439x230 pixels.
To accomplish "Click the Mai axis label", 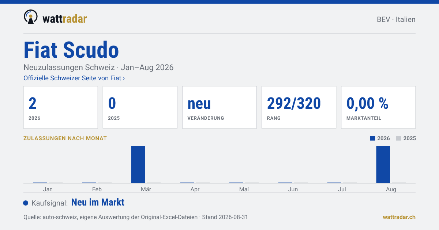I will (244, 189).
